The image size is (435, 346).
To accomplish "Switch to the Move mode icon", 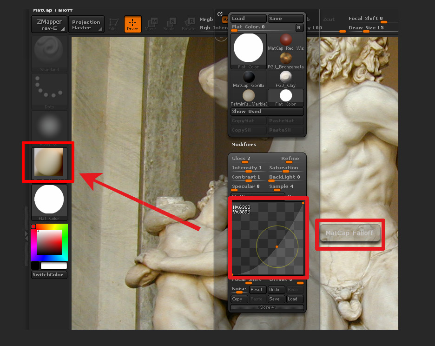I will coord(151,24).
